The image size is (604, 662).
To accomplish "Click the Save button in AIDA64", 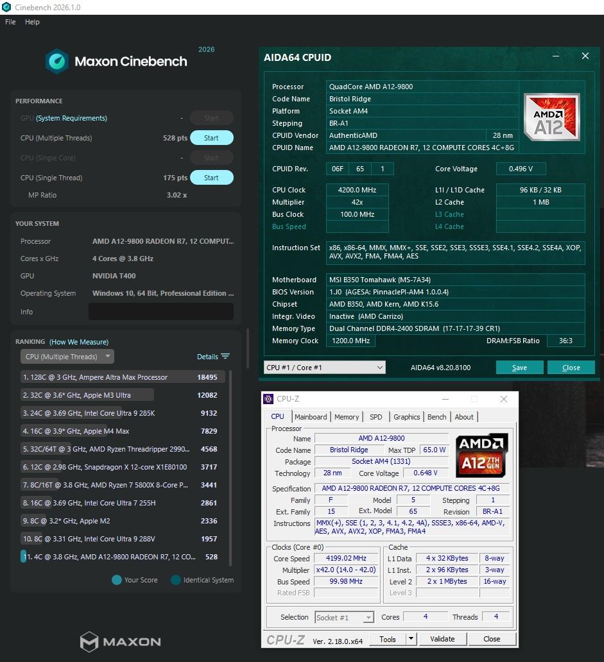I will [519, 368].
